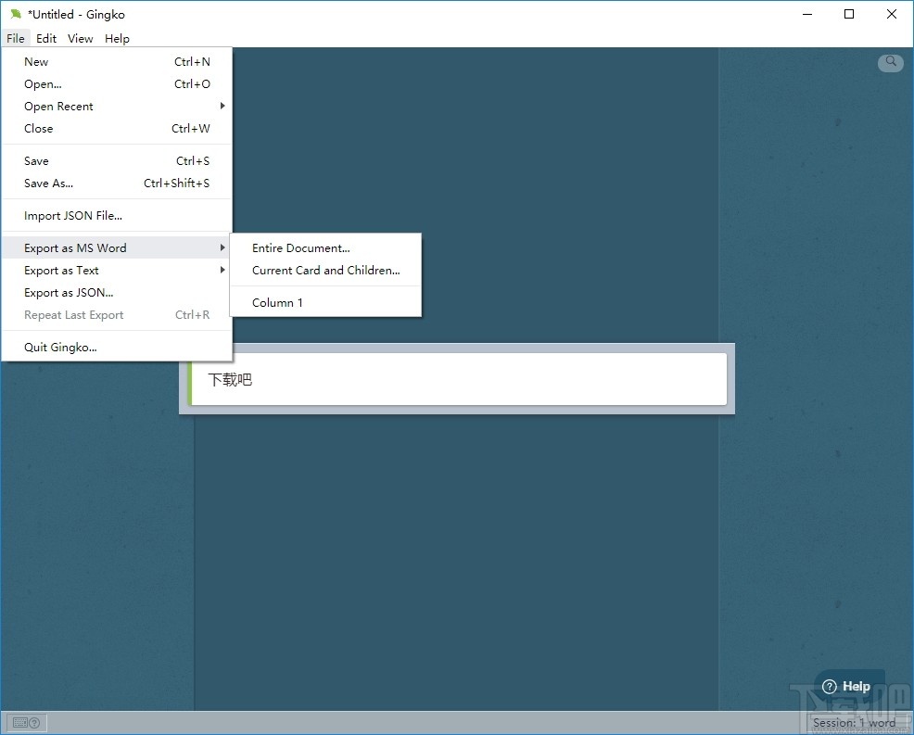Image resolution: width=914 pixels, height=735 pixels.
Task: Open the Help menu in menu bar
Action: (117, 39)
